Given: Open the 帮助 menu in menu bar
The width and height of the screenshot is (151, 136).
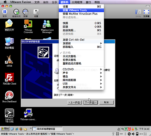Looking at the screenshot, I should 97,2.
